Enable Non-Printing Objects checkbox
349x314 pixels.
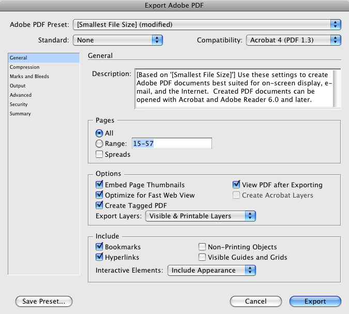202,247
